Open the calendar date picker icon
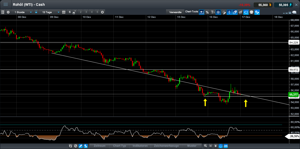300x149 pixels. coord(64,12)
